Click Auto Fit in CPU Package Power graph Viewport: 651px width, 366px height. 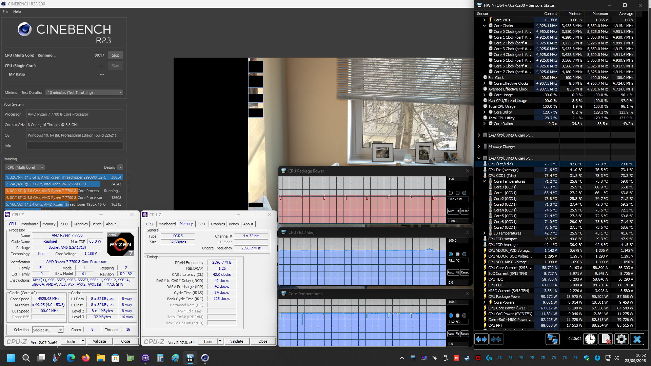[x=453, y=211]
